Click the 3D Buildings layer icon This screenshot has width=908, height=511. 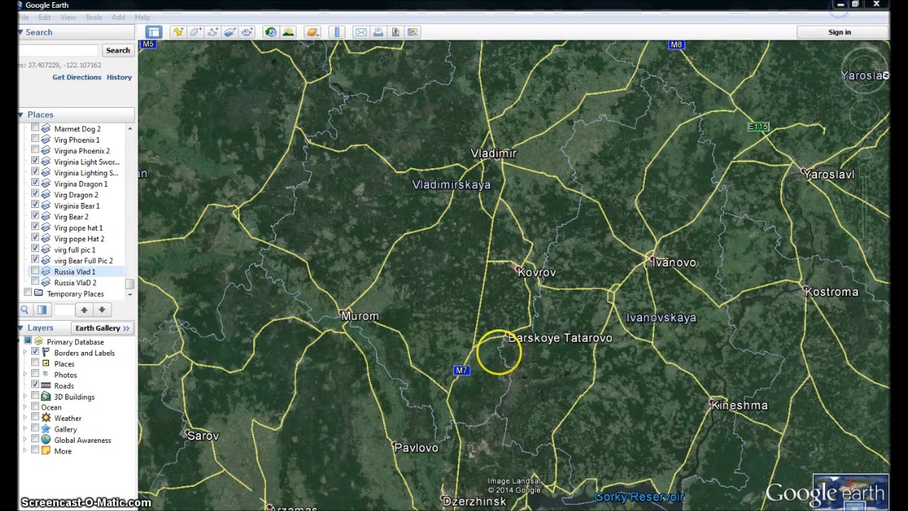(46, 397)
